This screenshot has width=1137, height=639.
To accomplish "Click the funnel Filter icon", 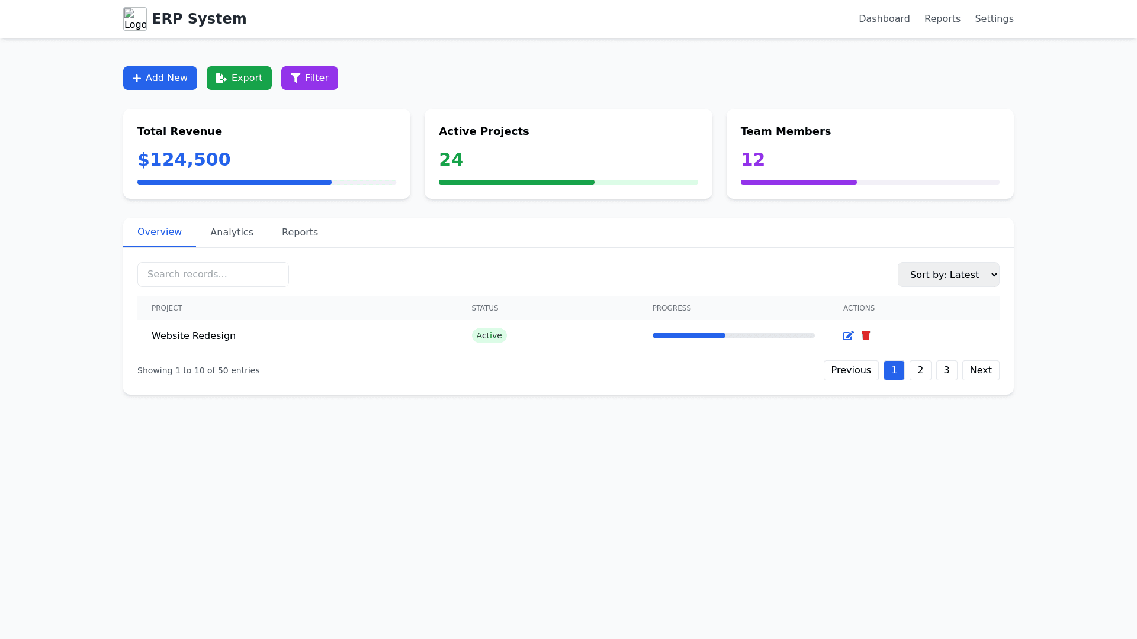I will pyautogui.click(x=296, y=78).
